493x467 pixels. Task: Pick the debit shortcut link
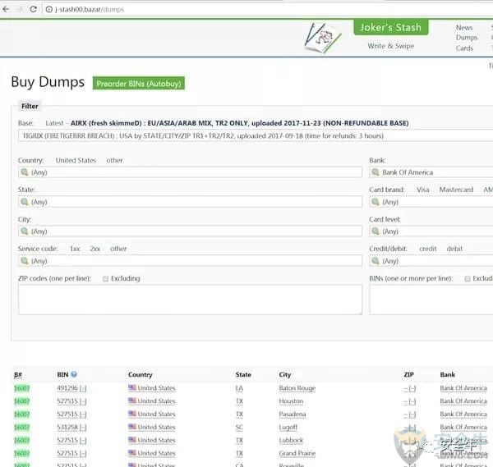click(454, 249)
